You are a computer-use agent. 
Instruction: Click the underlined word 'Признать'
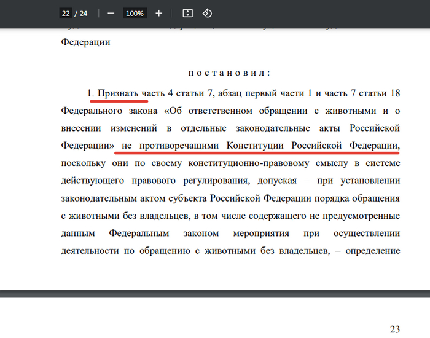(x=118, y=93)
